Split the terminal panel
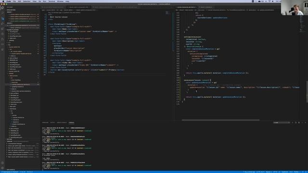Image resolution: width=308 pixels, height=173 pixels. [296, 123]
